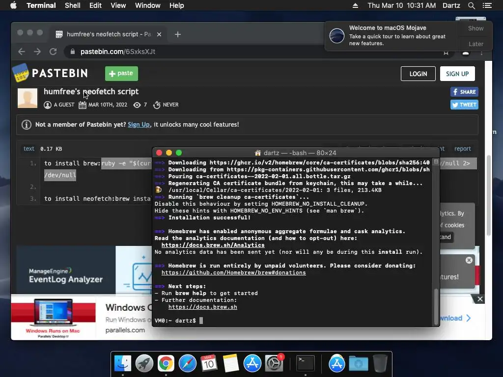503x377 pixels.
Task: Close the red popup with X circle
Action: tap(469, 260)
